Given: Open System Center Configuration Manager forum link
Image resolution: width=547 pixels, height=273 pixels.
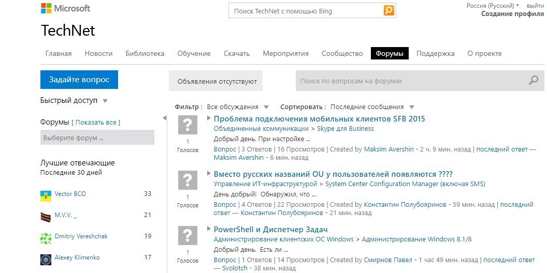Looking at the screenshot, I should (405, 184).
